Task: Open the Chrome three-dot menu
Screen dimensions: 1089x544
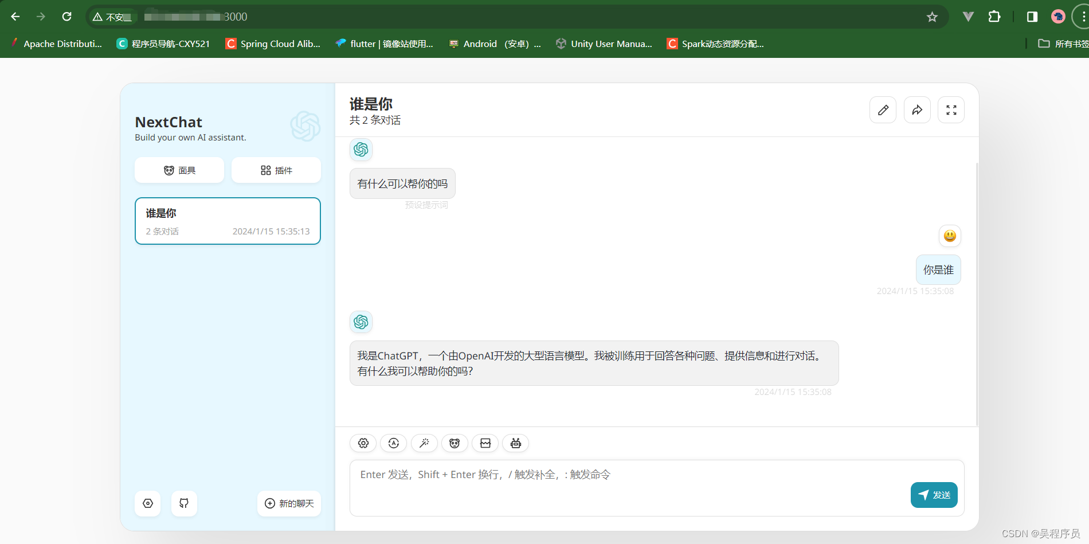Action: (x=1083, y=17)
